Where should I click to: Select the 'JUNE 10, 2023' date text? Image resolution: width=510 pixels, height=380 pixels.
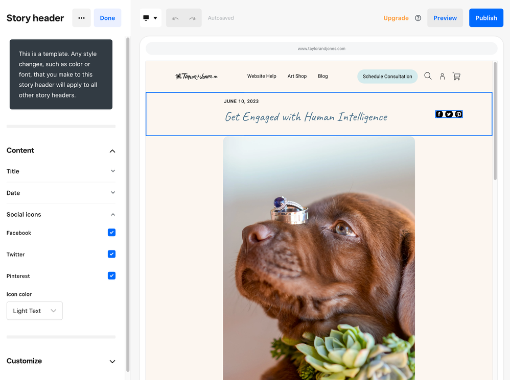tap(241, 101)
